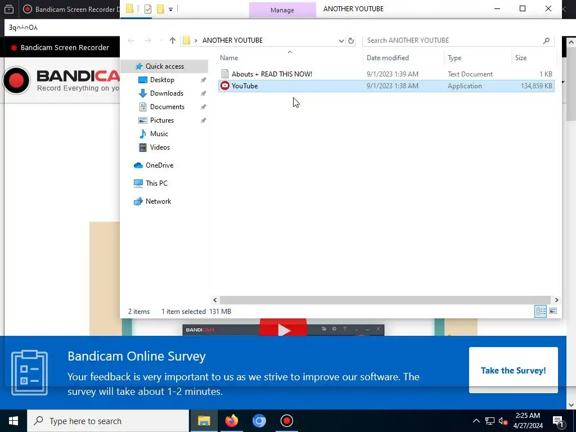Click the This PC monitor icon
This screenshot has width=576, height=432.
(138, 183)
